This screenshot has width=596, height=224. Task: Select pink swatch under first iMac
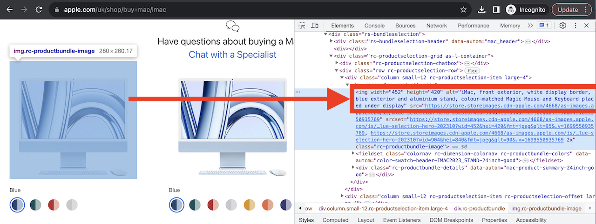coord(54,205)
